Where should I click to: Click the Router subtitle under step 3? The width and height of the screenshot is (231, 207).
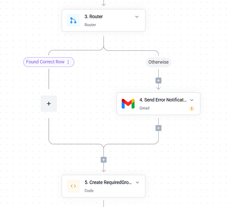[90, 25]
